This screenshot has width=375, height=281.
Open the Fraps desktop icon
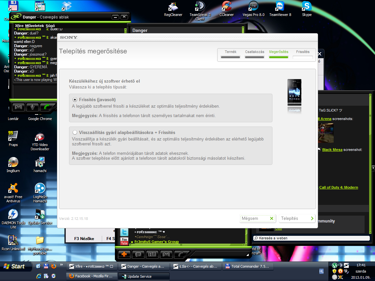[13, 139]
